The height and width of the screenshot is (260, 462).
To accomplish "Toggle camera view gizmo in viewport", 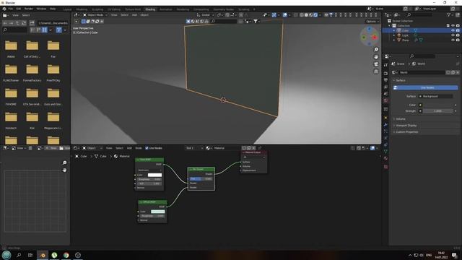I will [376, 64].
